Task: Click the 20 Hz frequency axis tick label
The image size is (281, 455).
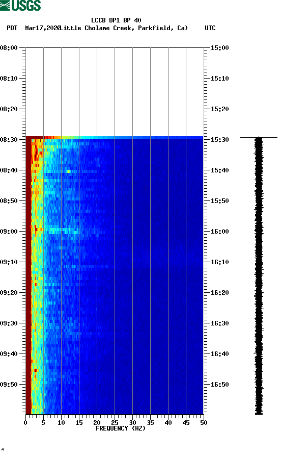Action: pyautogui.click(x=97, y=423)
